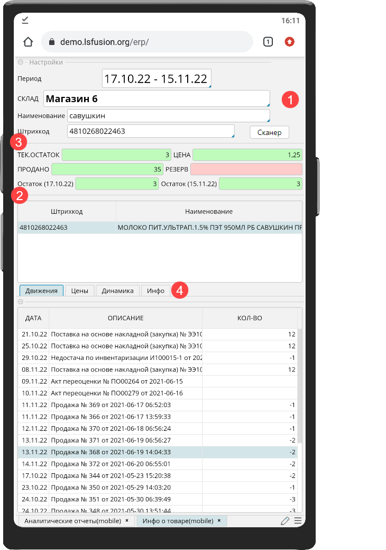This screenshot has width=386, height=550.
Task: Collapse the movements table section below the tabs
Action: click(x=21, y=302)
